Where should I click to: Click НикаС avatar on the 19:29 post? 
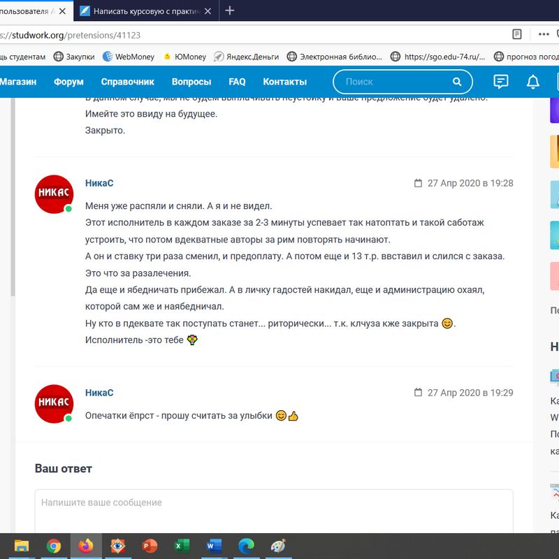click(54, 404)
